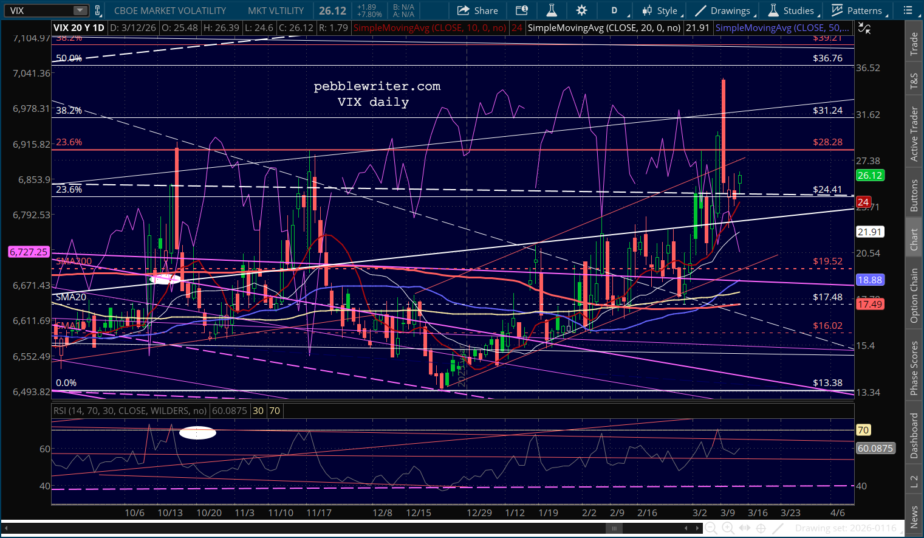Viewport: 924px width, 538px height.
Task: Click the candlestick Style icon
Action: pos(648,10)
